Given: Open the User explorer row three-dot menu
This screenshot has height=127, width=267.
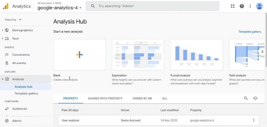Looking at the screenshot, I should click(x=254, y=120).
